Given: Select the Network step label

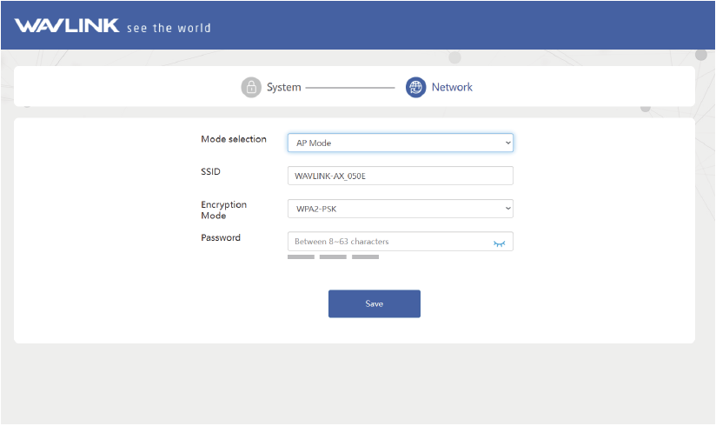Looking at the screenshot, I should point(452,87).
